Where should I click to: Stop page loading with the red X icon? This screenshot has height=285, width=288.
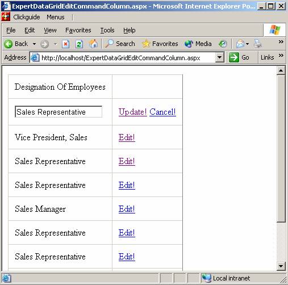(65, 44)
